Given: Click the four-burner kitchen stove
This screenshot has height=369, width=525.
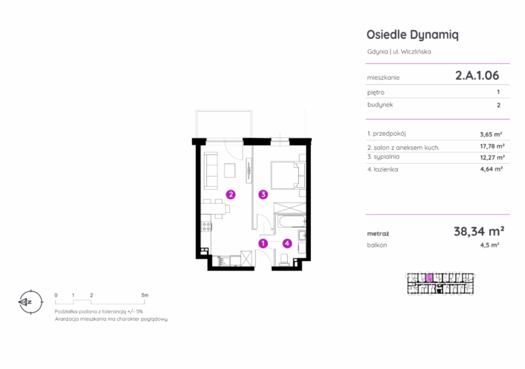Looking at the screenshot, I should click(206, 226).
